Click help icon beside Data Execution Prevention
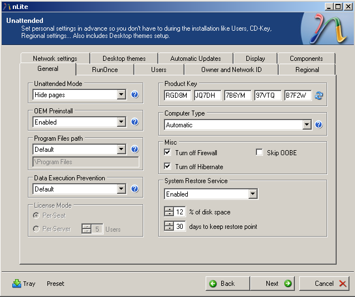 [x=135, y=189]
